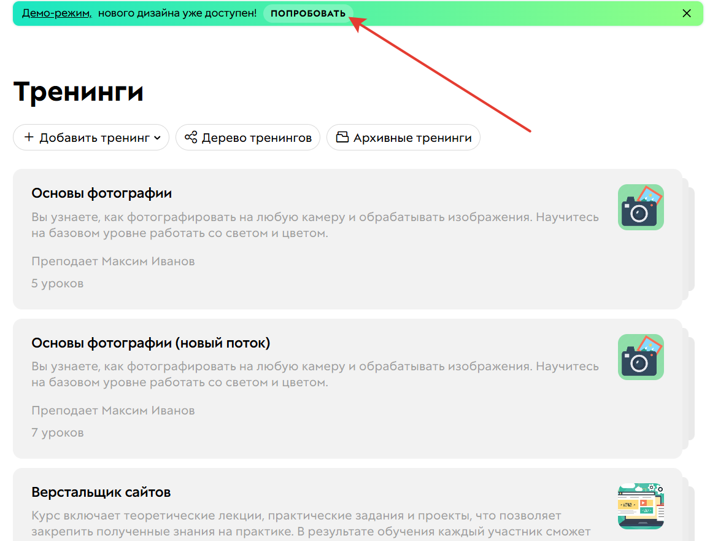Screen dimensions: 718x541
Task: Click the description starting 'Курс включает теоретические лекции'
Action: pyautogui.click(x=311, y=524)
